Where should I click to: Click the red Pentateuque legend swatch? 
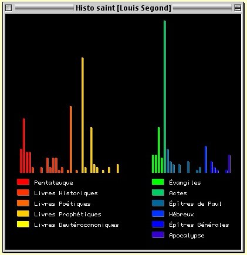[23, 182]
